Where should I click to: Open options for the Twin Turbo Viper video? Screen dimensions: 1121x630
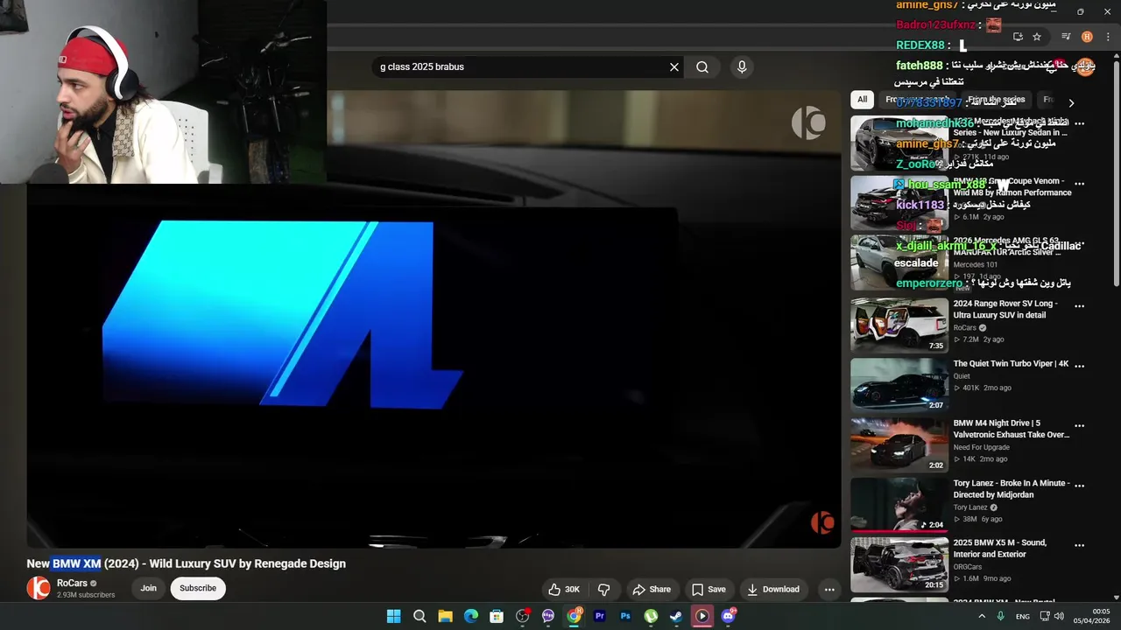1080,366
